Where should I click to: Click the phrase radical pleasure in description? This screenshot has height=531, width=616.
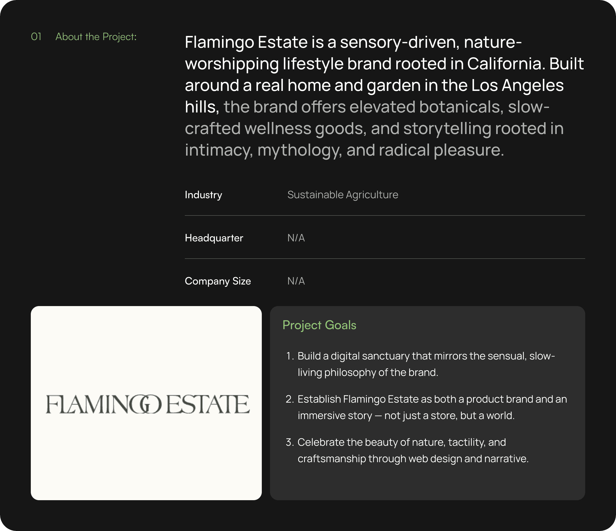[441, 150]
